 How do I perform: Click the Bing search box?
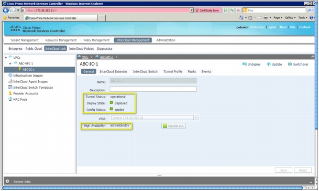pyautogui.click(x=274, y=10)
